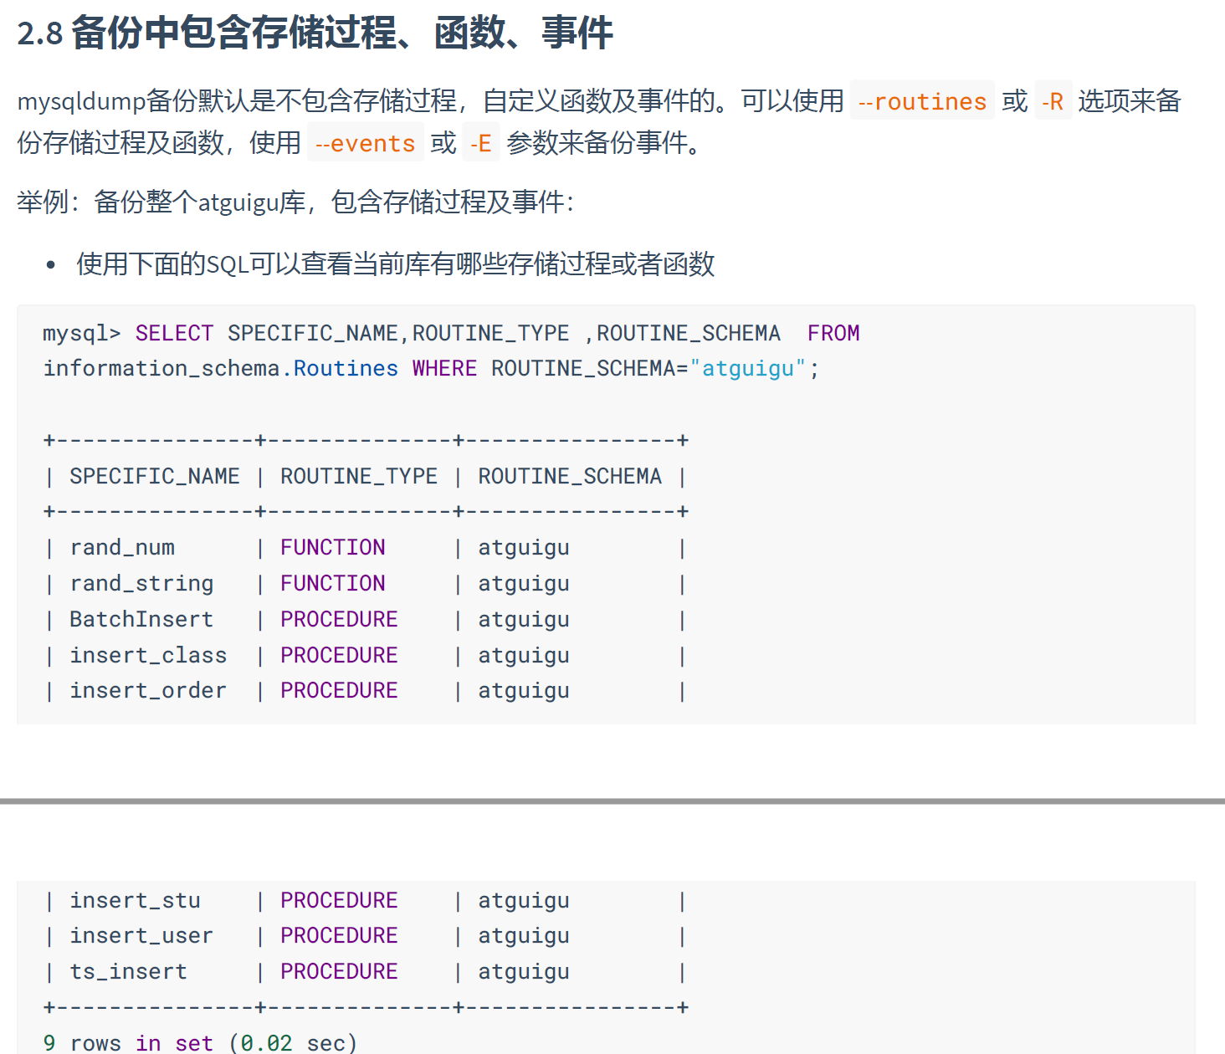Click FUNCTION in the rand_string row

point(332,583)
